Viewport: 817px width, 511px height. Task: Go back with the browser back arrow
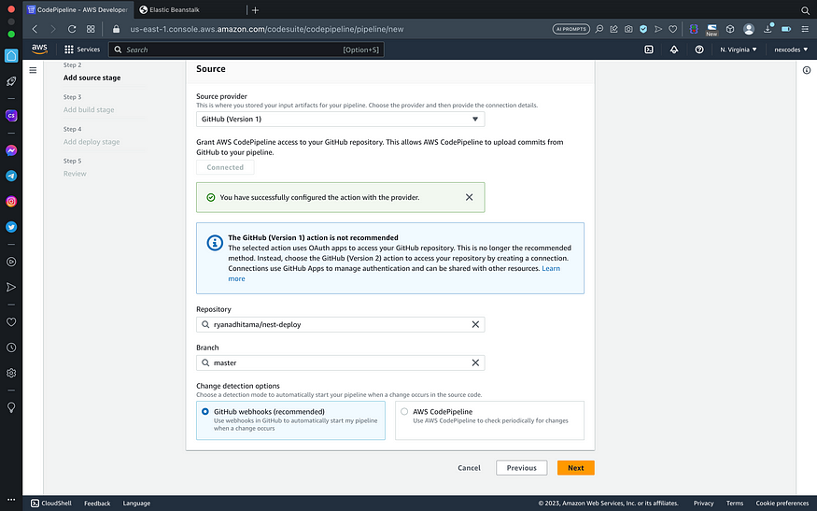(35, 29)
